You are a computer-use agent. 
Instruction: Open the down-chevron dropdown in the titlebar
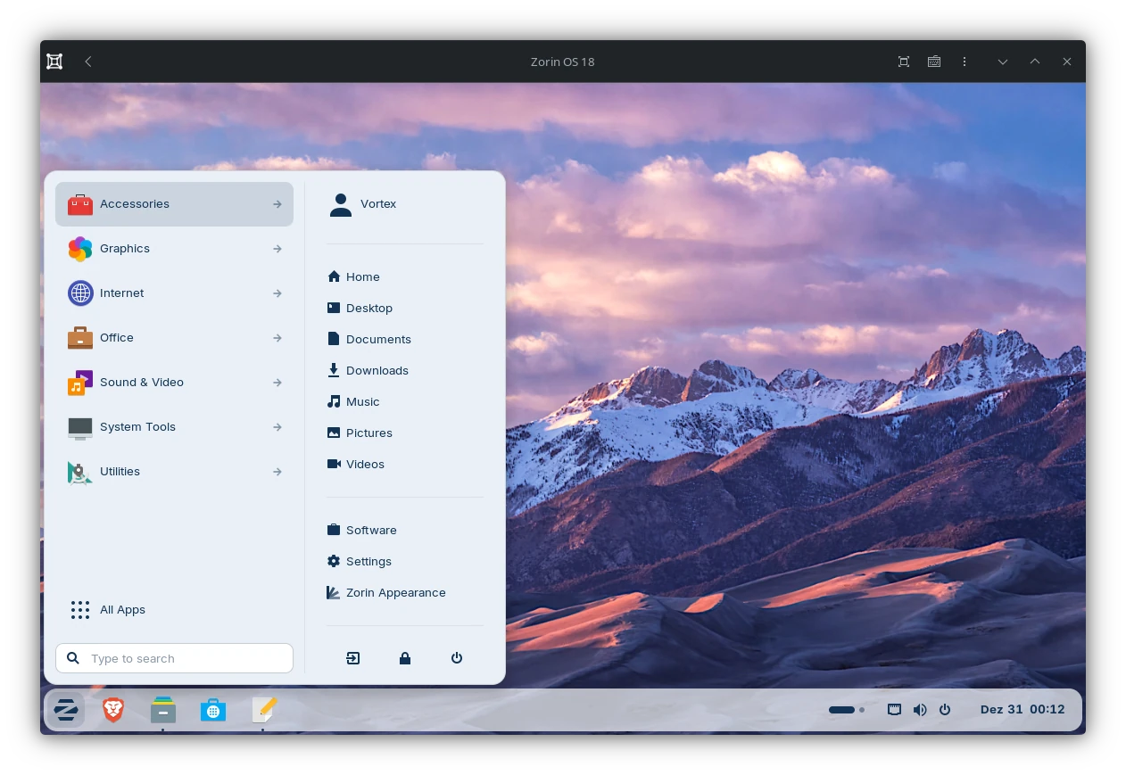pyautogui.click(x=1003, y=62)
